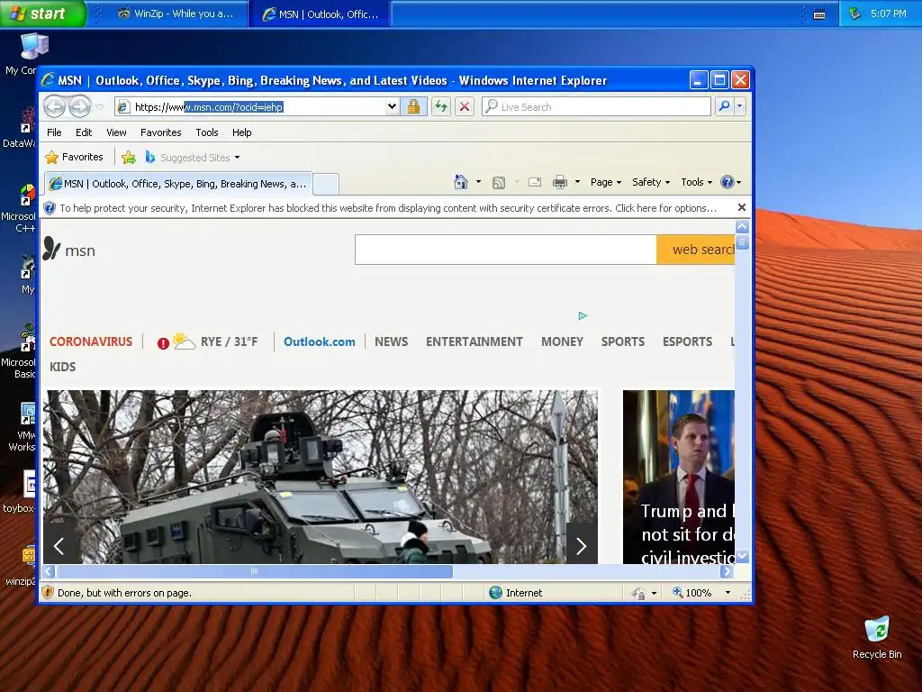Go back with the Back arrow button

(55, 106)
